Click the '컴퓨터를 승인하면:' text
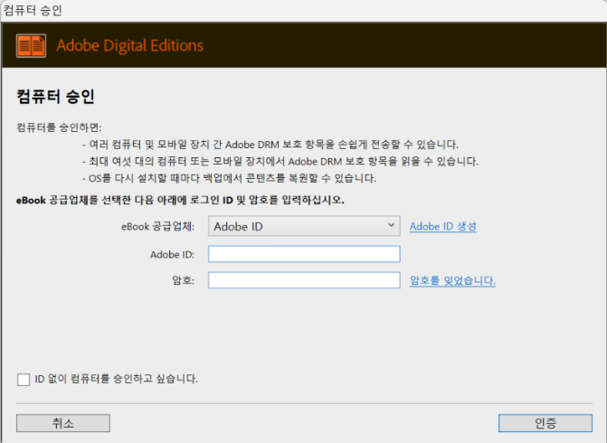The height and width of the screenshot is (443, 607). pyautogui.click(x=59, y=127)
